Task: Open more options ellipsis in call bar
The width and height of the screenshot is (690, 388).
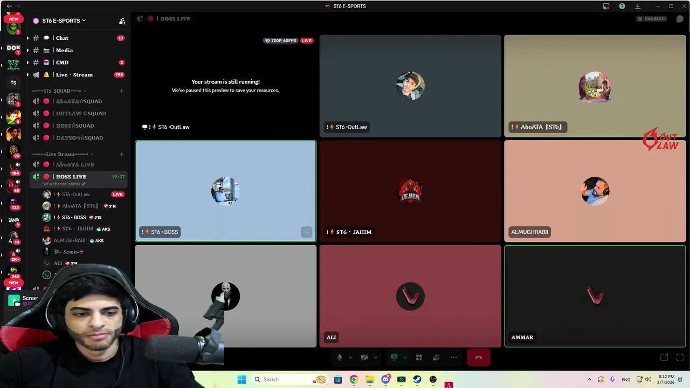Action: coord(453,357)
